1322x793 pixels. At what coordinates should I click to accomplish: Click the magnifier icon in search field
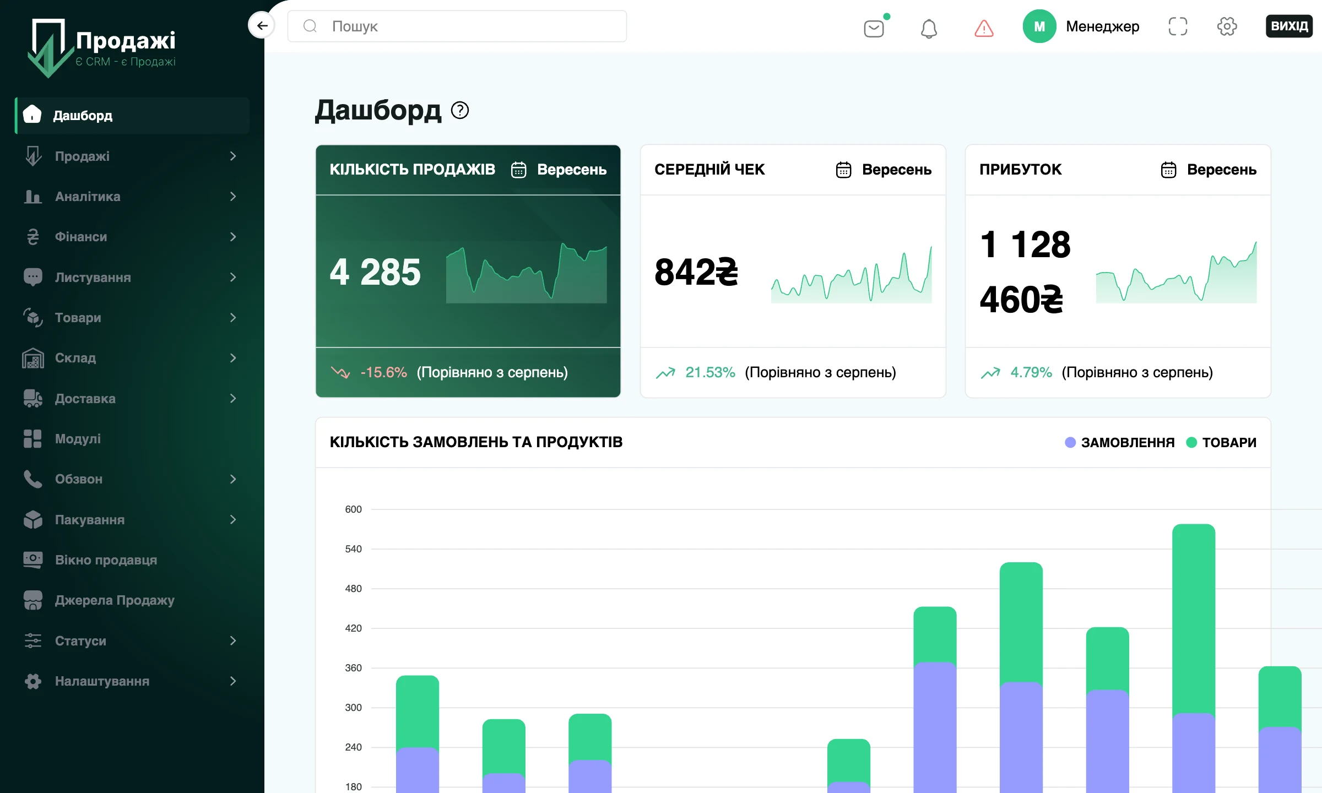(310, 26)
